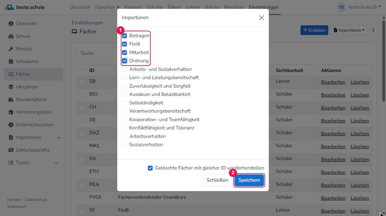This screenshot has height=216, width=386.
Task: Open Schuljahre in the sidebar
Action: point(24,61)
